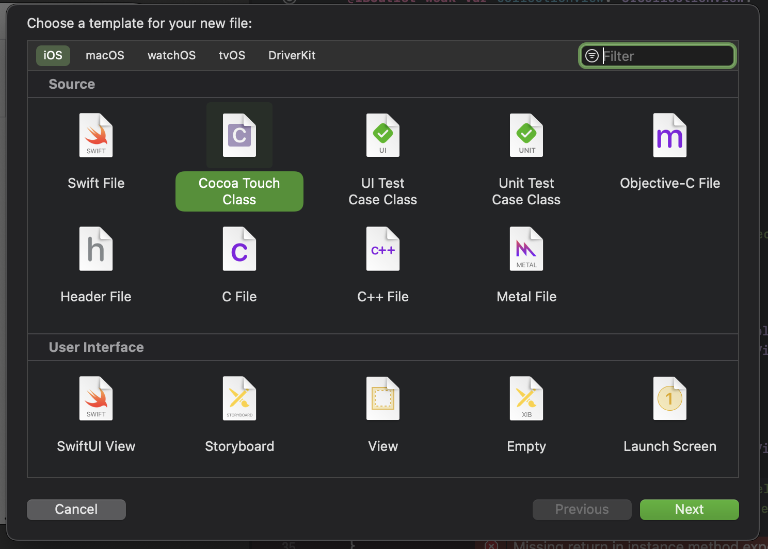Screen dimensions: 768x549
Task: Click the SwiftUI View label text
Action: click(96, 446)
